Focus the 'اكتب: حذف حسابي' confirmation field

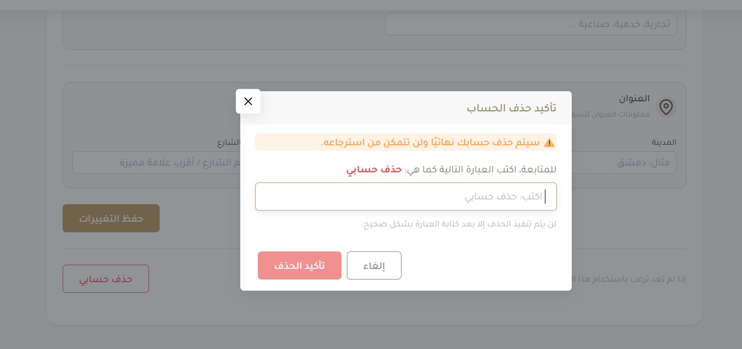(406, 197)
